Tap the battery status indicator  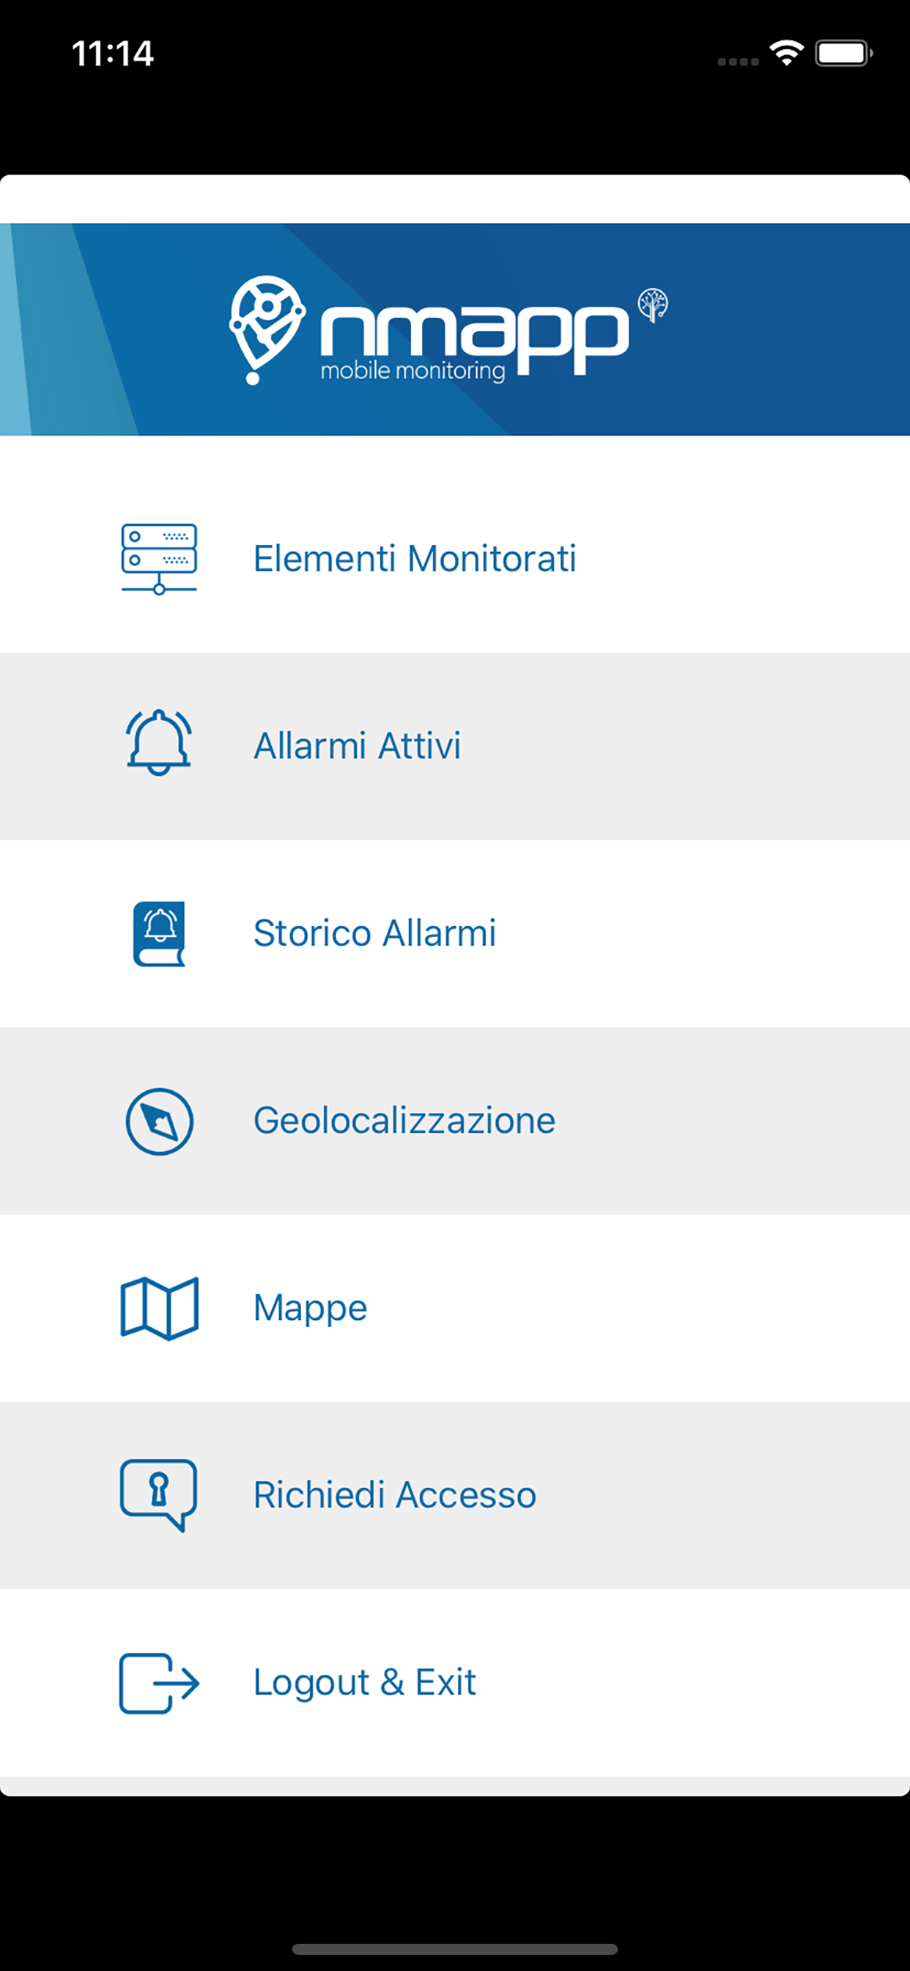click(x=843, y=53)
